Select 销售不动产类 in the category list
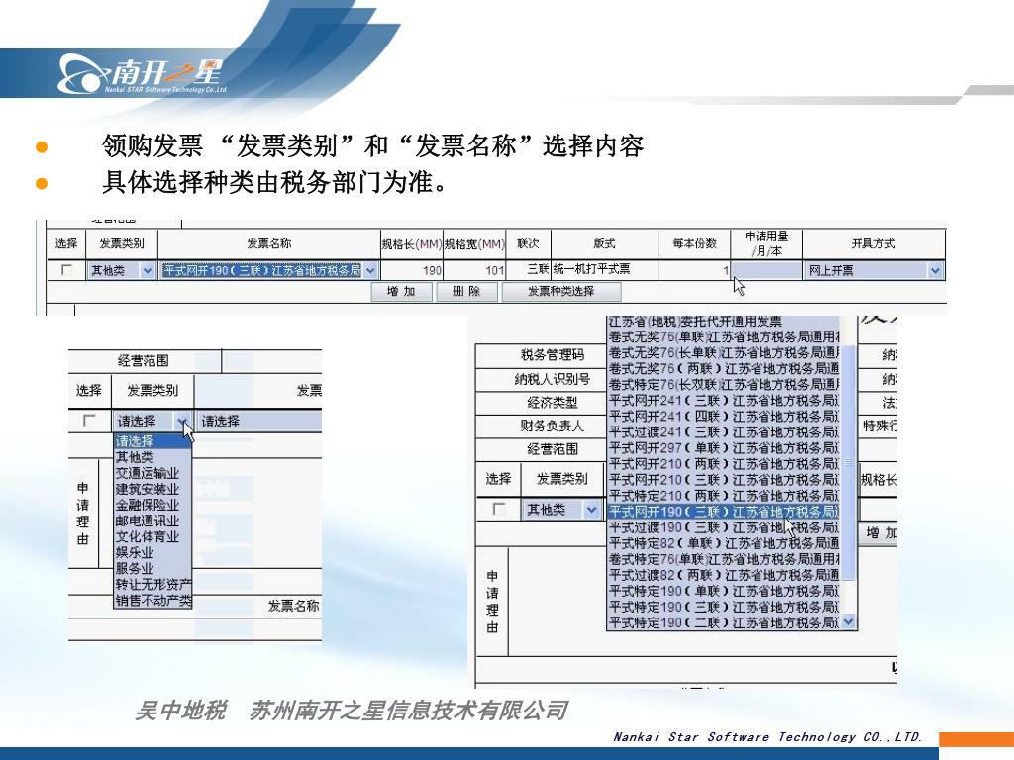This screenshot has width=1014, height=760. (152, 601)
